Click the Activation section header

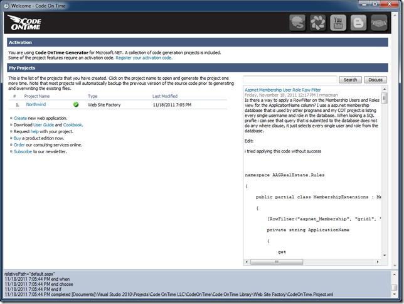[x=198, y=42]
